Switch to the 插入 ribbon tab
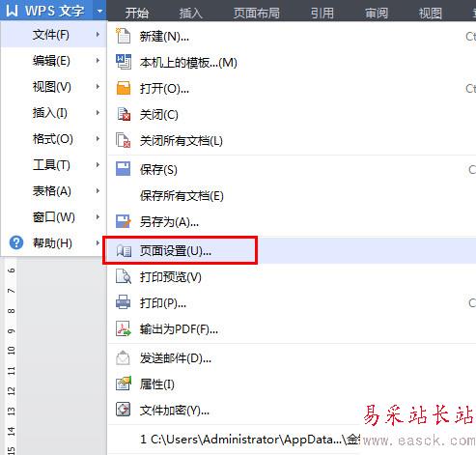The width and height of the screenshot is (476, 455). point(191,13)
